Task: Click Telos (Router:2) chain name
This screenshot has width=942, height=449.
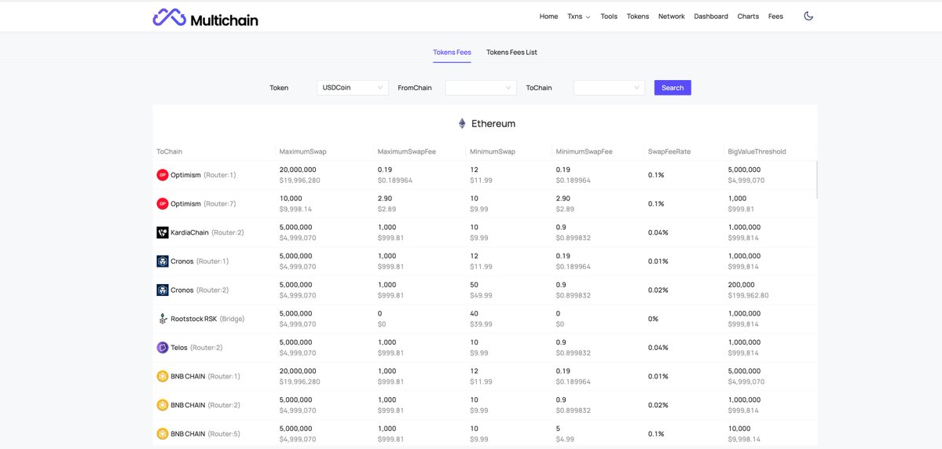Action: coord(196,348)
